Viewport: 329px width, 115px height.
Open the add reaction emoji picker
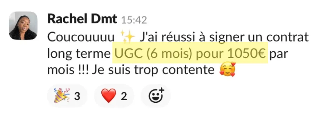156,96
